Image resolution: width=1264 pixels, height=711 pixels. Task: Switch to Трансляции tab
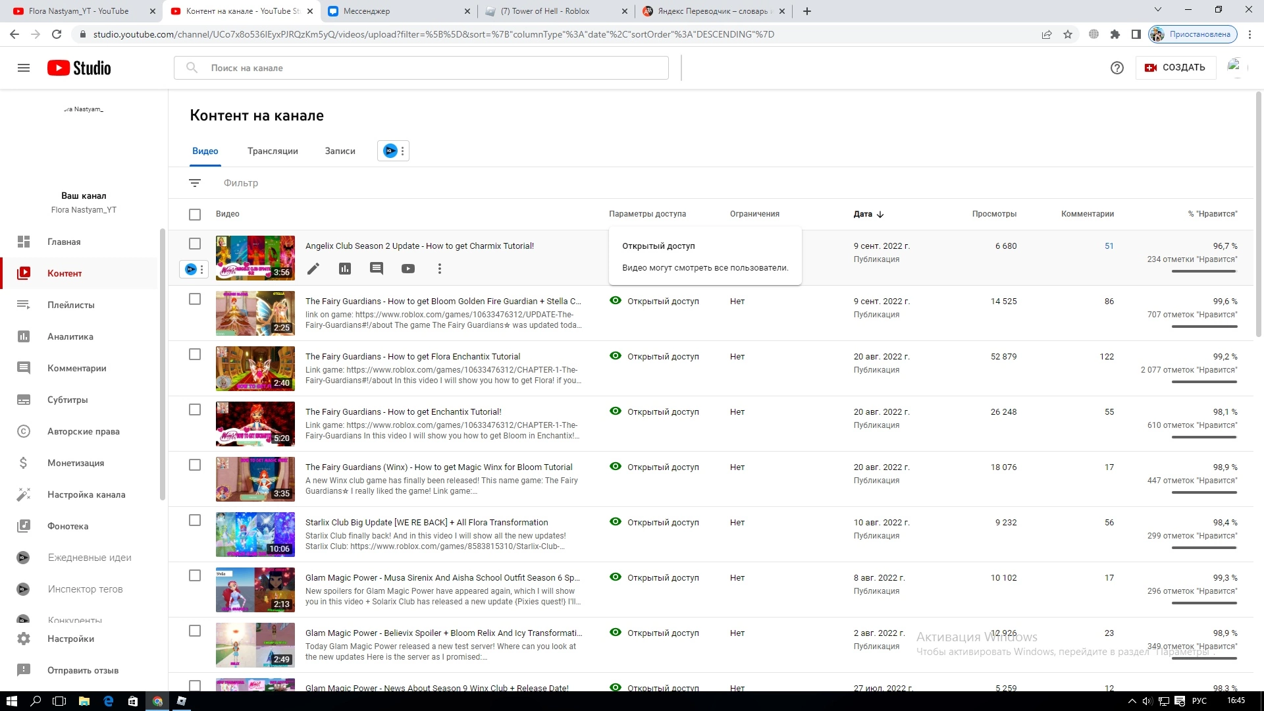(x=273, y=151)
